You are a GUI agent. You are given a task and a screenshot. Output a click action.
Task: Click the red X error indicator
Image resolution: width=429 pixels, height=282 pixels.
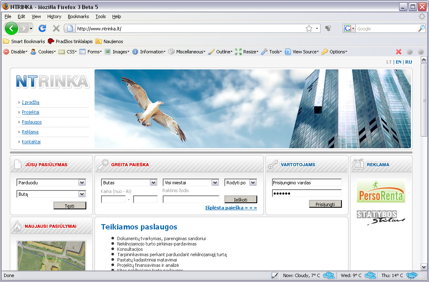point(399,52)
